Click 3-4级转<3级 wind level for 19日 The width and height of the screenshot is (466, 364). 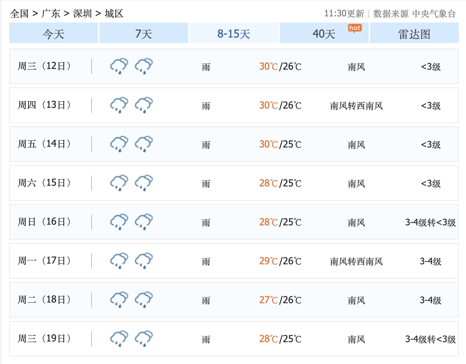coord(430,339)
